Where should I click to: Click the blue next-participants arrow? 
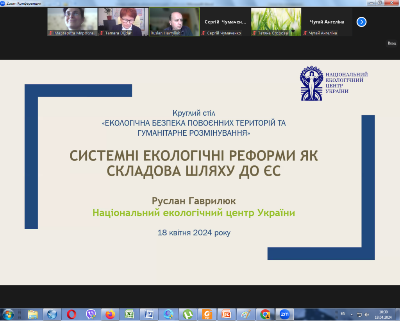point(361,22)
